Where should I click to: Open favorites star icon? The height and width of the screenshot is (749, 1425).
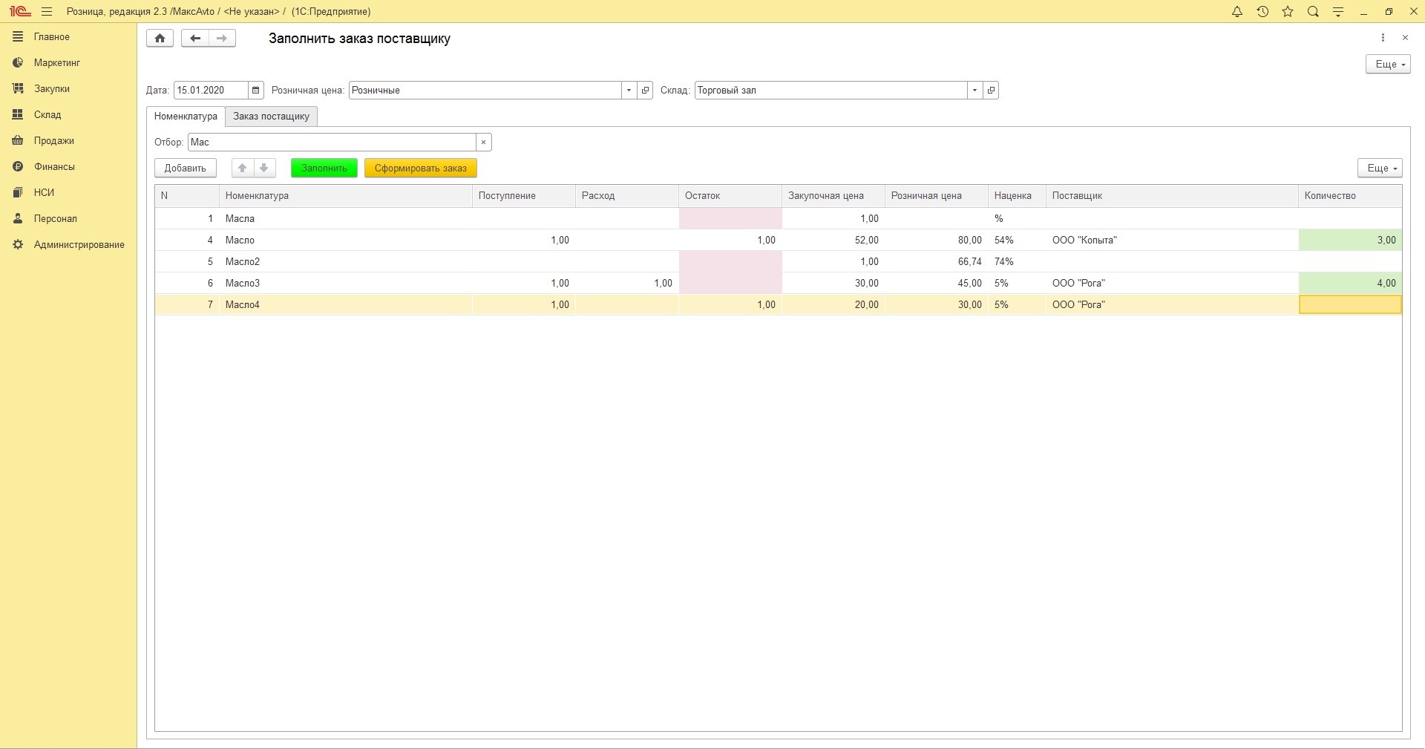point(1288,12)
